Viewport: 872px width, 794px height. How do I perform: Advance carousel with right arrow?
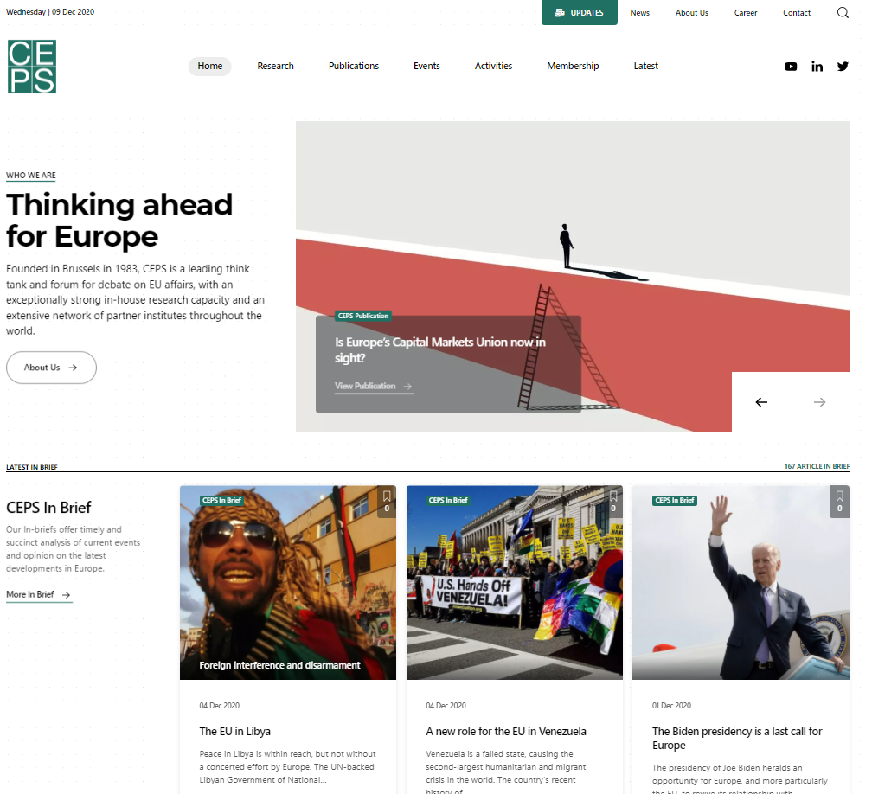coord(820,402)
